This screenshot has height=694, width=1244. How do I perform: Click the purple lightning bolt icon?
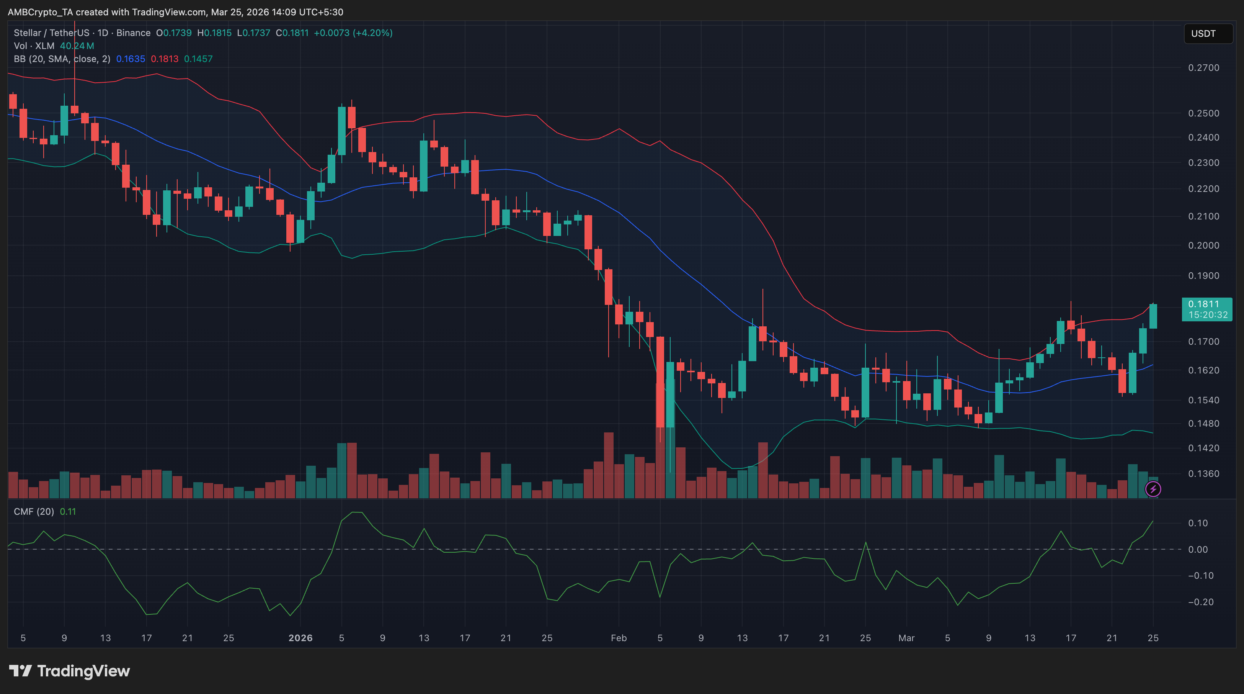[1153, 489]
